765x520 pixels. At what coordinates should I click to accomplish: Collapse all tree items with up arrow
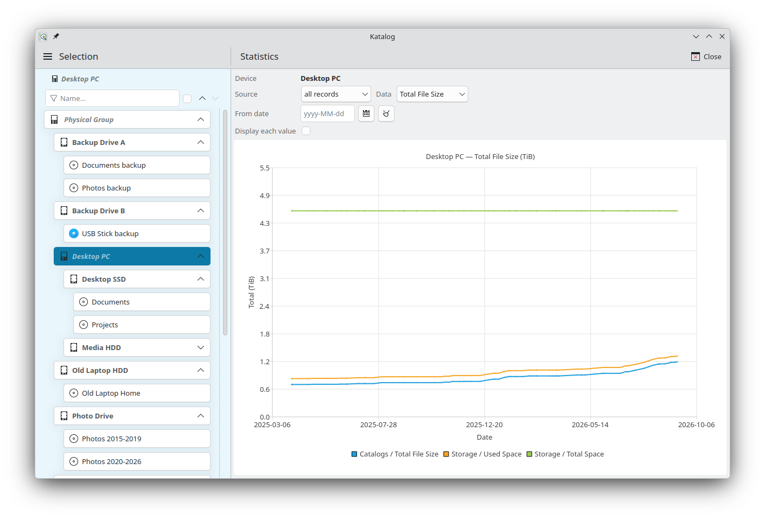point(202,98)
